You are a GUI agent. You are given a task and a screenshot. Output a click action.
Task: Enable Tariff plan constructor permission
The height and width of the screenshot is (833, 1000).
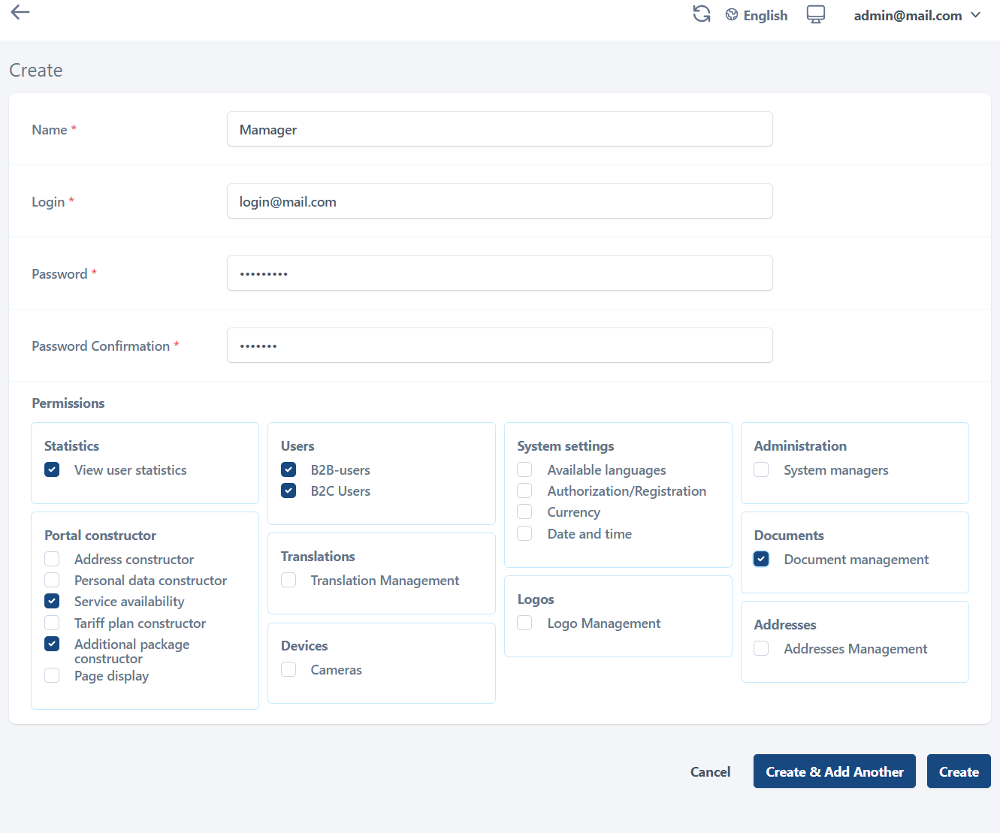click(52, 623)
